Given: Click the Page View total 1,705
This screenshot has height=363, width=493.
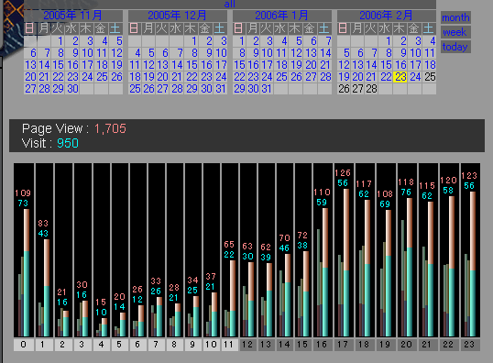Looking at the screenshot, I should point(110,128).
